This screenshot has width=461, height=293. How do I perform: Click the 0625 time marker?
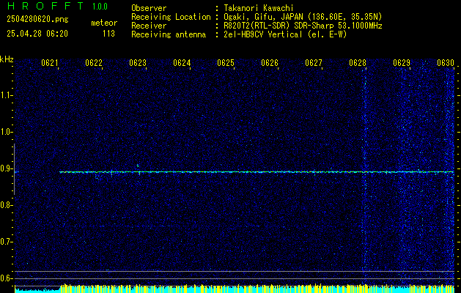[x=226, y=63]
